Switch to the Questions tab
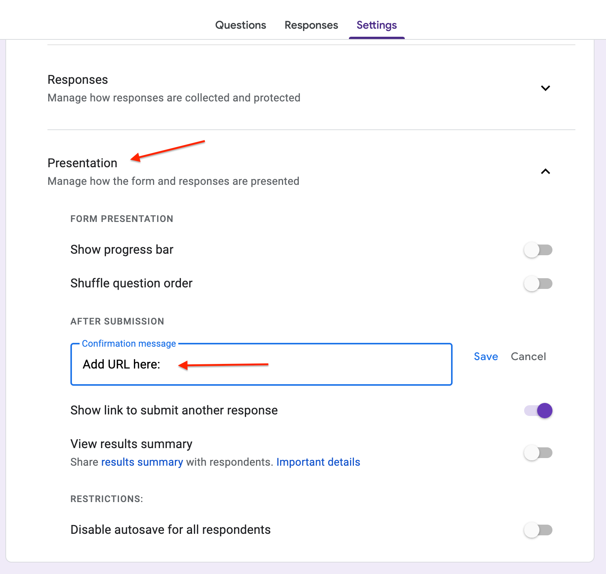This screenshot has width=606, height=574. (x=241, y=25)
